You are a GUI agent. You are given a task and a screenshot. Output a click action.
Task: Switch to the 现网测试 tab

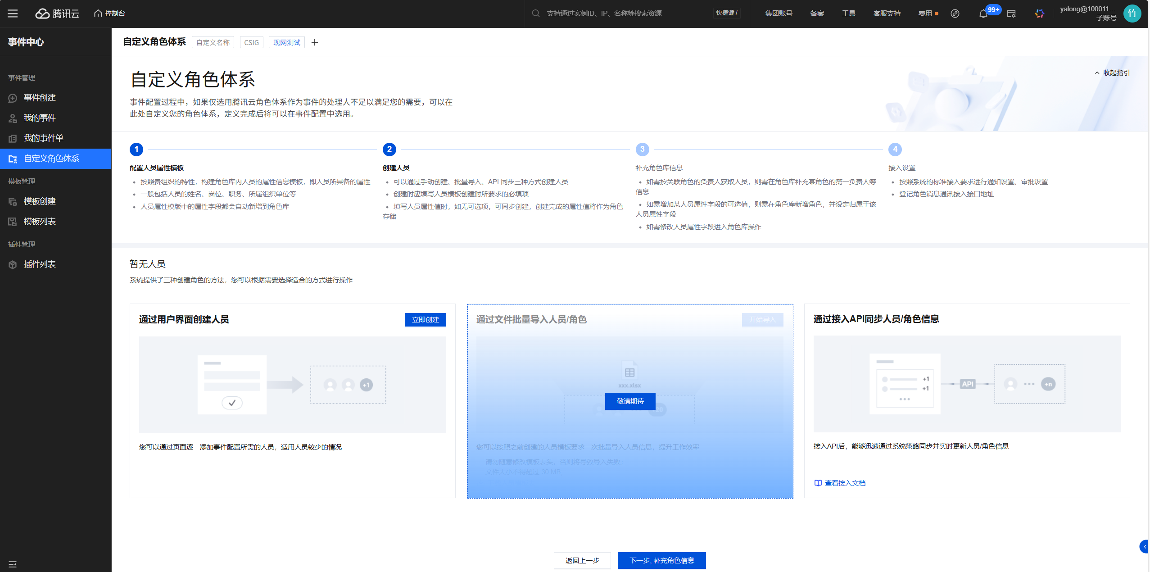tap(286, 42)
